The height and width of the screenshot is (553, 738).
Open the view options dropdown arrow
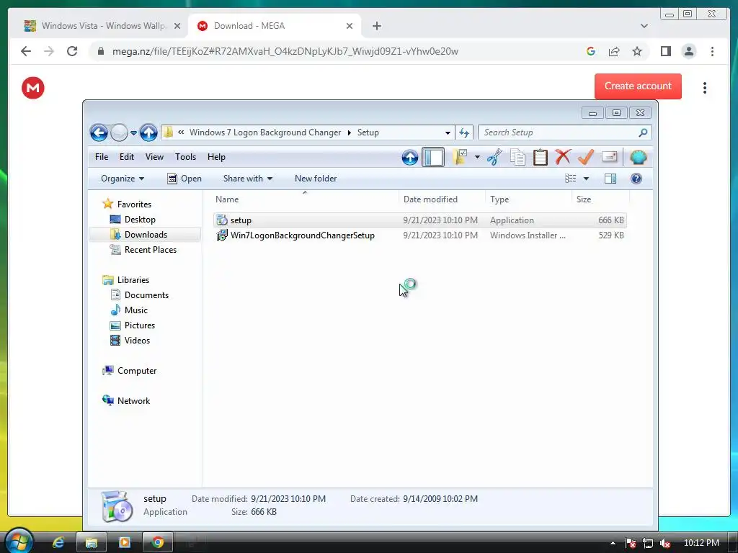tap(586, 179)
